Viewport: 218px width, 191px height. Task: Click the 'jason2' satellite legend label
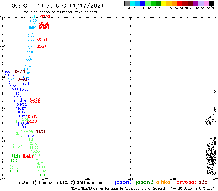click(x=124, y=182)
